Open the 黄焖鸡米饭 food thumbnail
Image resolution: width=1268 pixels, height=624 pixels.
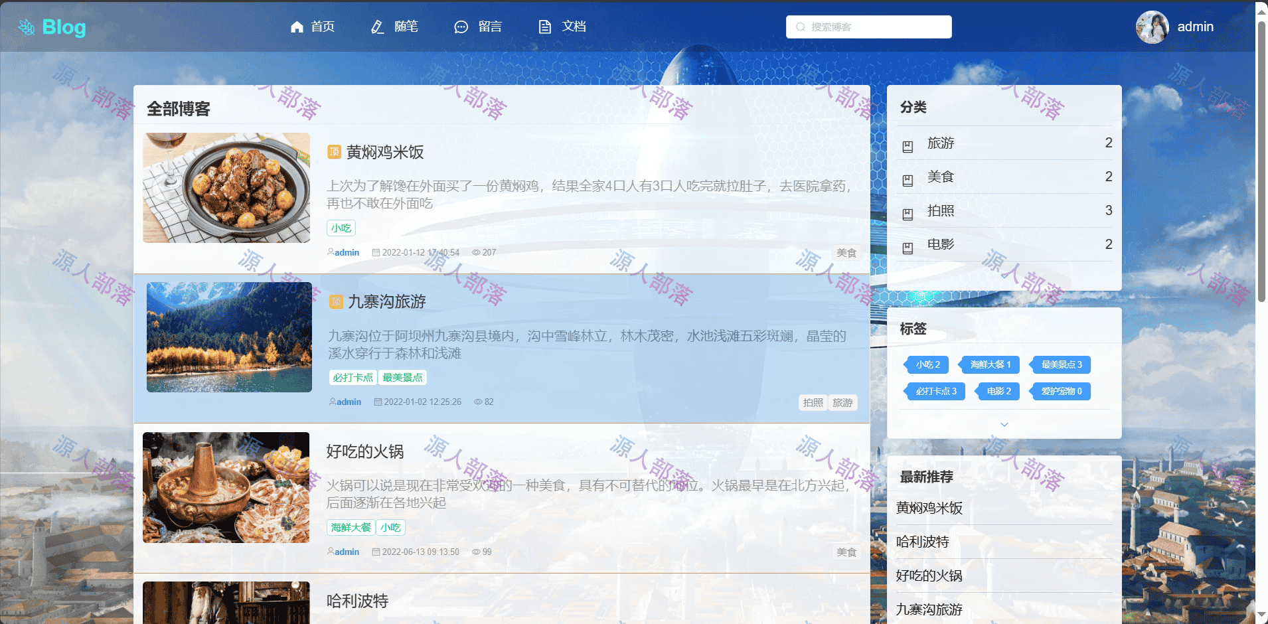[226, 188]
